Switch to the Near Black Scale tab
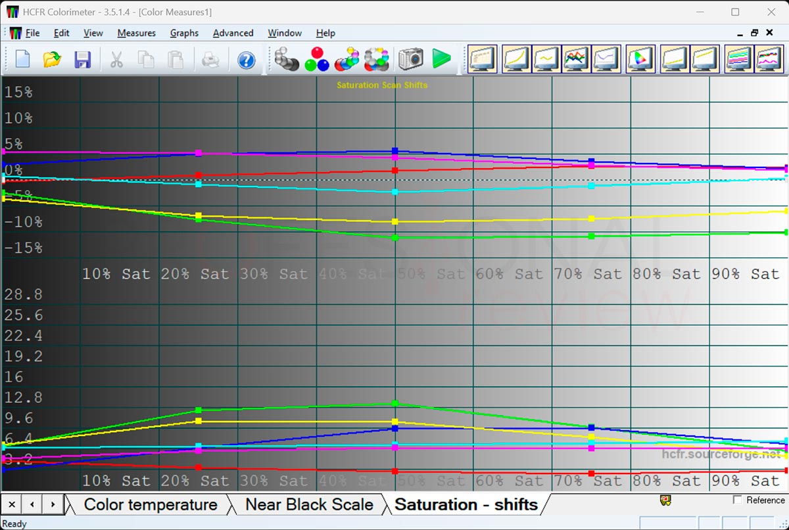The height and width of the screenshot is (530, 789). coord(309,504)
